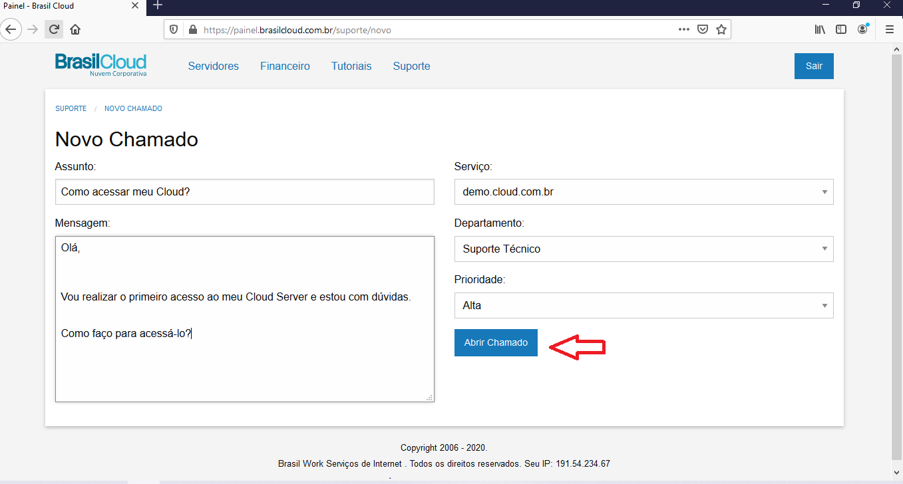Click the 'Departamento:' label
The width and height of the screenshot is (903, 484).
[x=489, y=223]
